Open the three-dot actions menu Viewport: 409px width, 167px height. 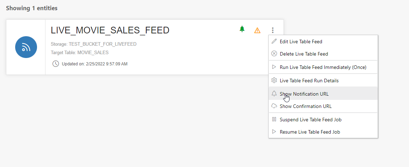coord(273,30)
